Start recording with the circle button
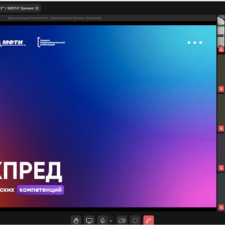Image resolution: width=225 pixels, height=225 pixels. [x=135, y=220]
